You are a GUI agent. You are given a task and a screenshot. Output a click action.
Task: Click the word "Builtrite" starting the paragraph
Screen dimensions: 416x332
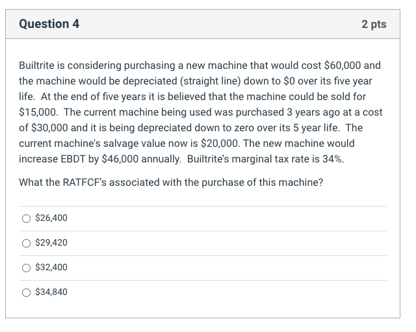[x=40, y=66]
